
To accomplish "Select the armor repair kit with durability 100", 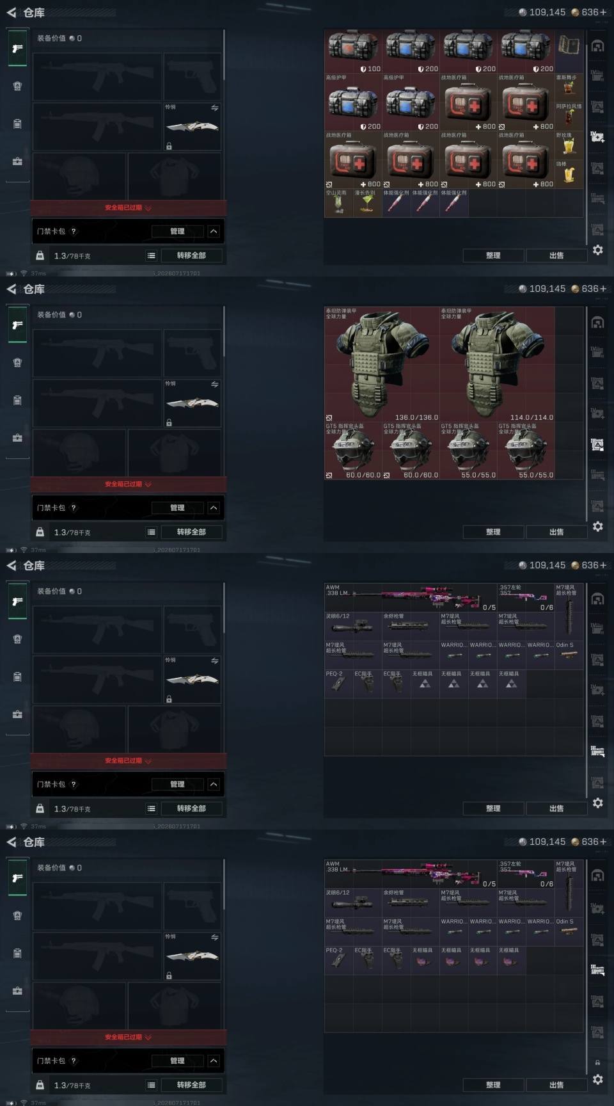I will (353, 51).
